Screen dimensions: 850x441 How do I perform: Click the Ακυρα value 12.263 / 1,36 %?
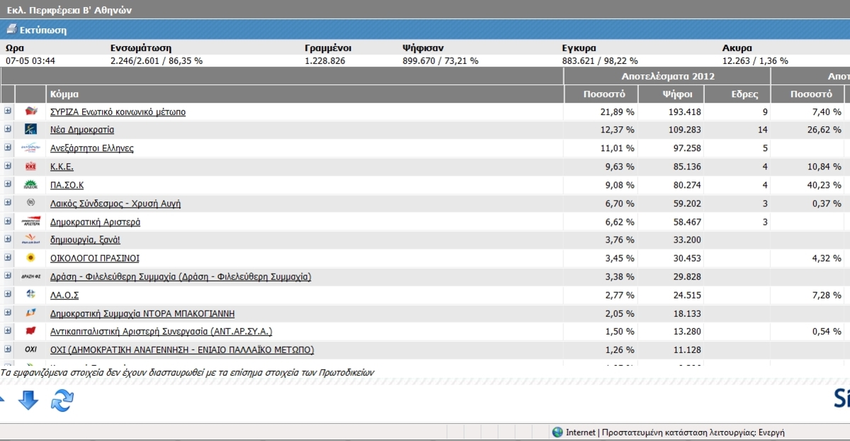(x=756, y=61)
